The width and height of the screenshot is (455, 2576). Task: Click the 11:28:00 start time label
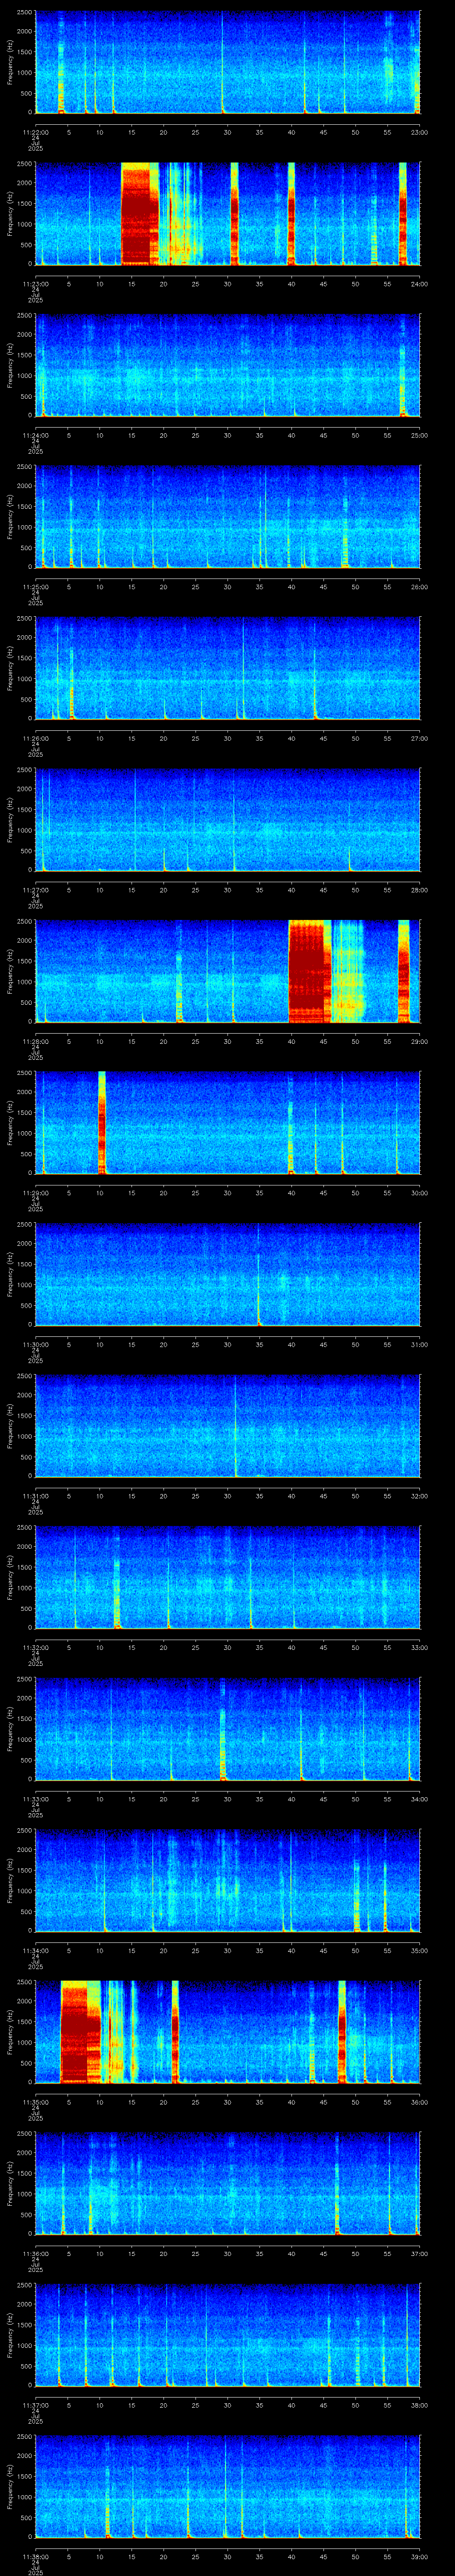pos(35,1042)
